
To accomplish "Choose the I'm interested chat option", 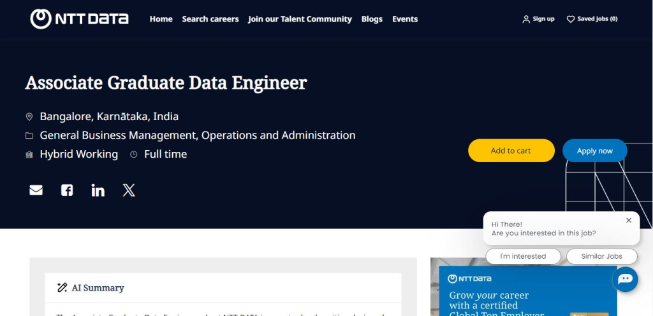I will 523,256.
